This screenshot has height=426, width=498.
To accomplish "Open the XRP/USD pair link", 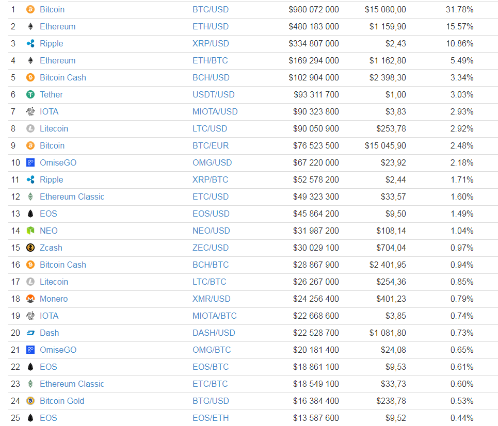I will coord(211,43).
